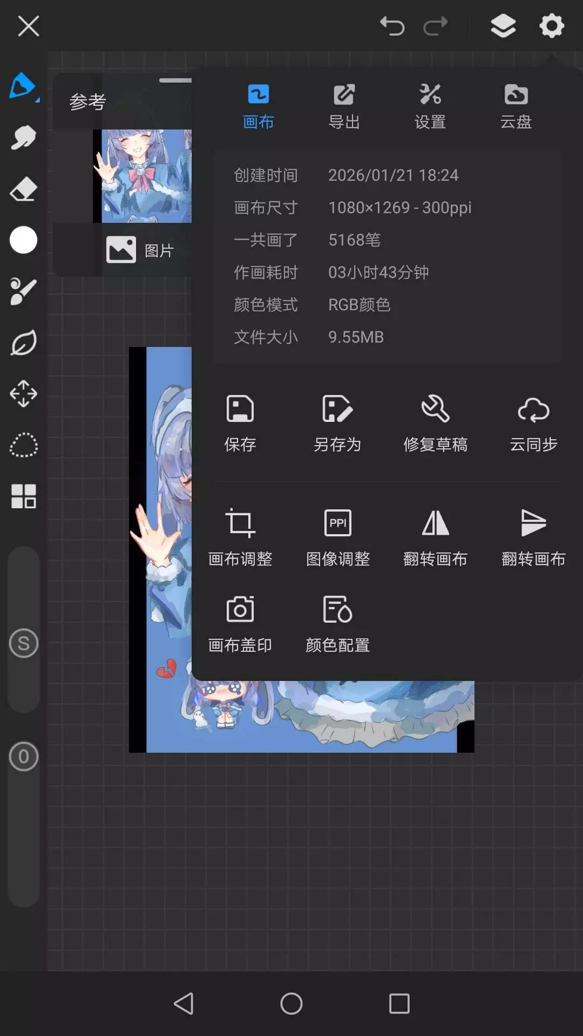Screen dimensions: 583x1036
Task: Switch to the 画布 tab
Action: coord(258,107)
